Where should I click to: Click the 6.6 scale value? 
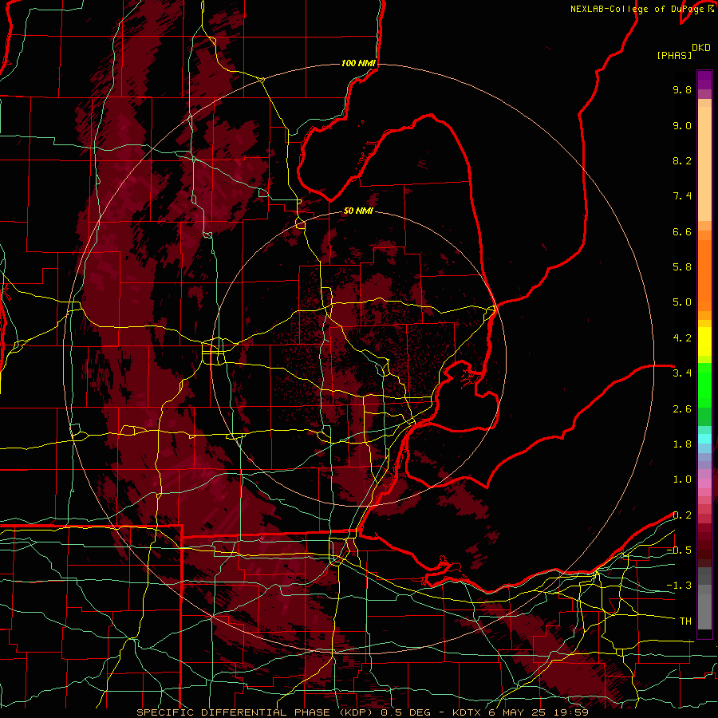pyautogui.click(x=682, y=231)
